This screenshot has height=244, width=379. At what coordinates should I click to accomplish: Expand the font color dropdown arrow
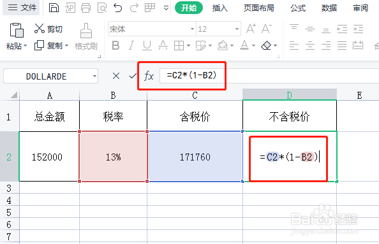coord(253,45)
